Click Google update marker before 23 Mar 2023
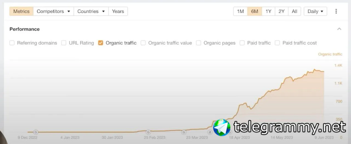The width and height of the screenshot is (351, 144). [184, 132]
